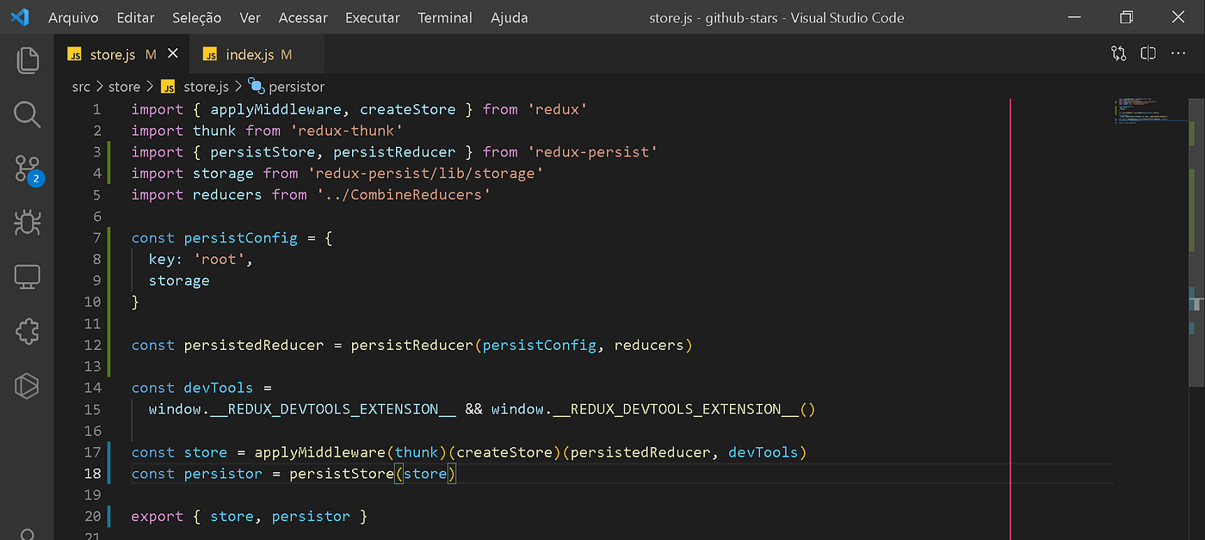Click the minimap code overview
1205x540 pixels.
(x=1150, y=110)
